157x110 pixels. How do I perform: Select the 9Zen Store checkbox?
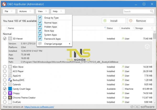coord(5,67)
